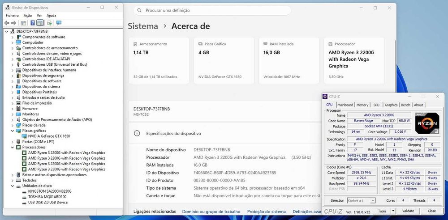The image size is (448, 220).
Task: Click the Controladores USB category icon
Action: (18, 64)
